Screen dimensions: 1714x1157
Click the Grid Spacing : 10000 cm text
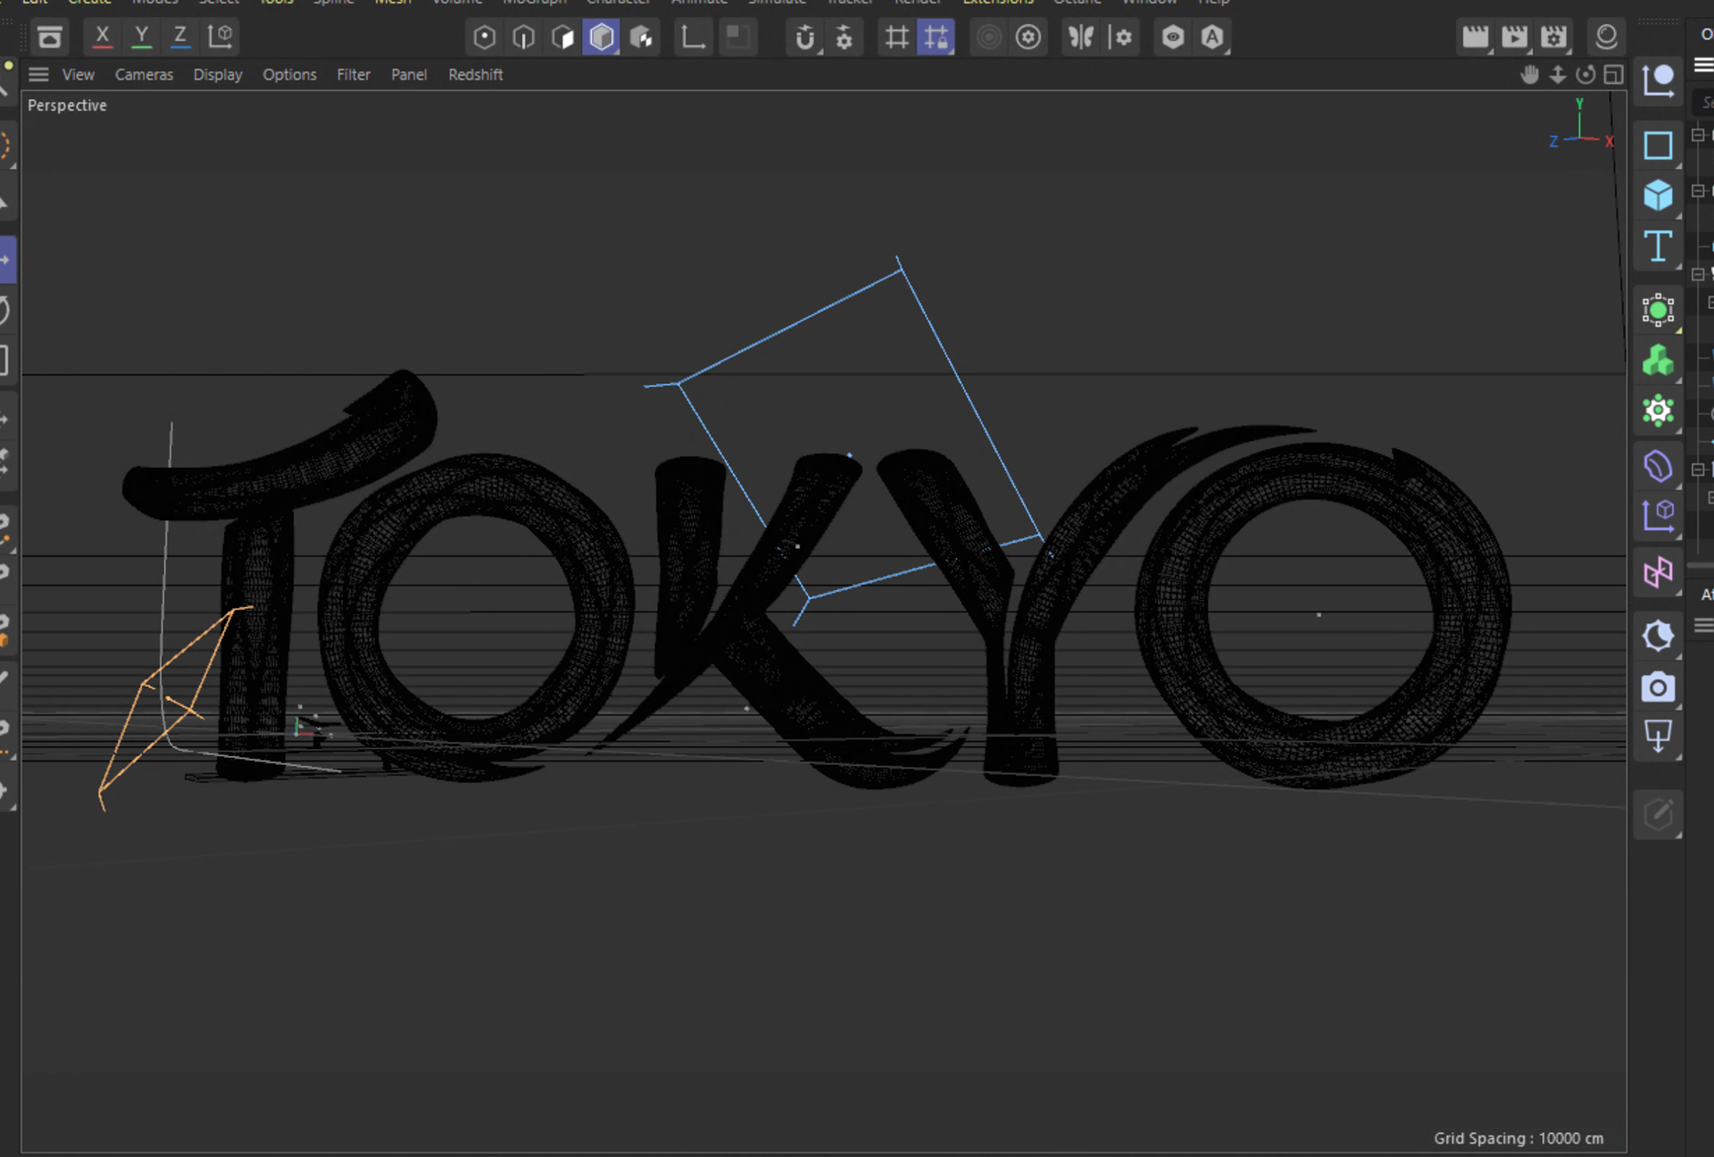click(x=1518, y=1138)
